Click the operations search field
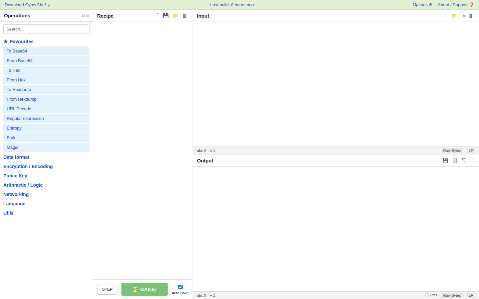The height and width of the screenshot is (299, 479). tap(46, 29)
